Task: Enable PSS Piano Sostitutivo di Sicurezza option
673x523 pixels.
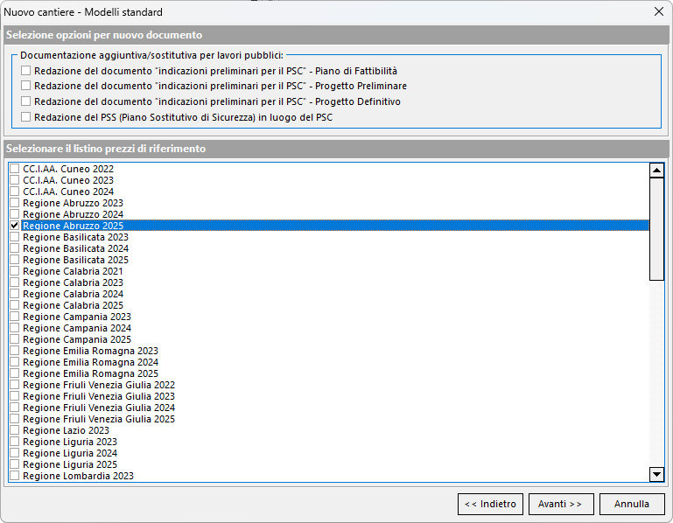Action: tap(26, 116)
